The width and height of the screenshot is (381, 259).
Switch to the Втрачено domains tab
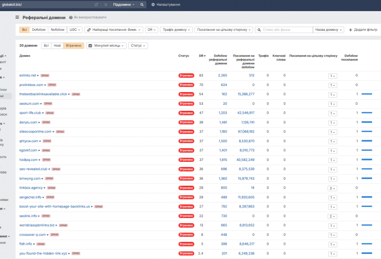(74, 46)
